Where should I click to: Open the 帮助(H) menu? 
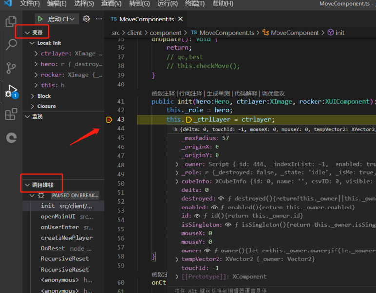[x=223, y=3]
